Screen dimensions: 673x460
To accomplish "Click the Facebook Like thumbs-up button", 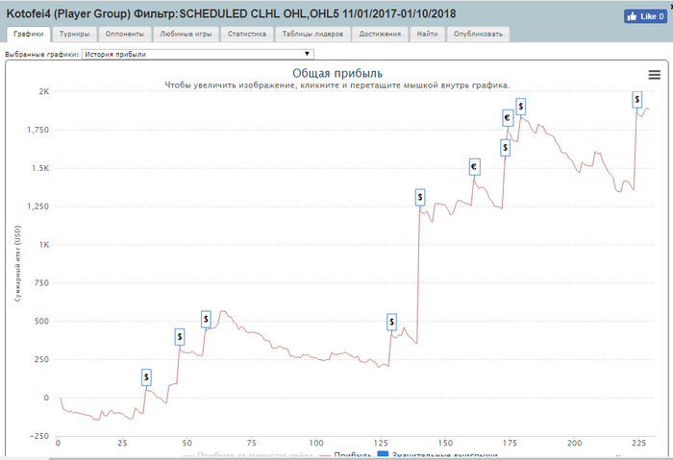I will (645, 16).
